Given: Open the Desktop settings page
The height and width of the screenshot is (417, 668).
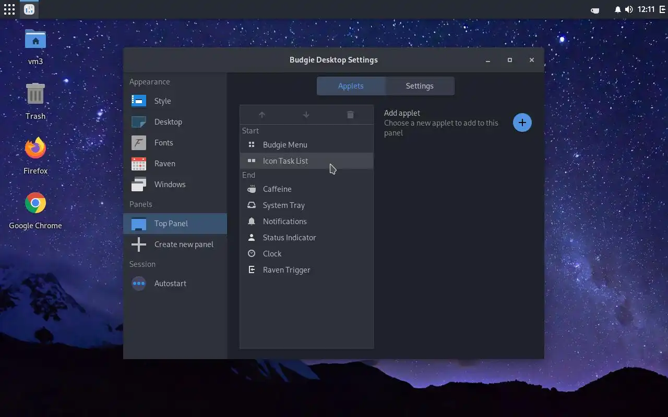Looking at the screenshot, I should [175, 122].
